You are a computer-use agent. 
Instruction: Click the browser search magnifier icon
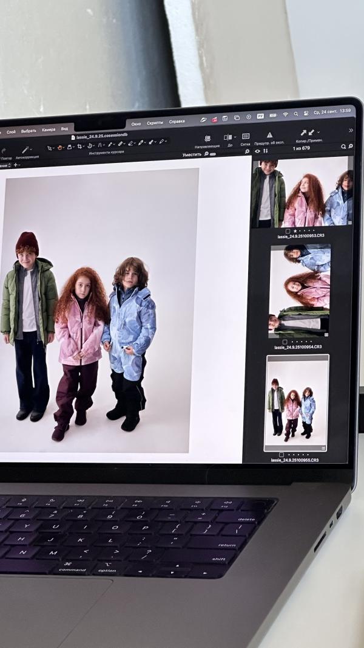[x=343, y=146]
